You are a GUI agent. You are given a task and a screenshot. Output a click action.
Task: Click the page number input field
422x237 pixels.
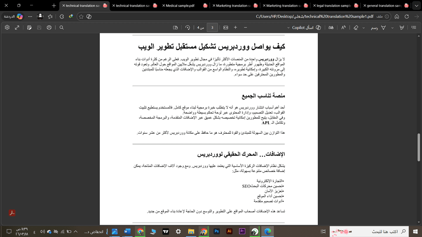212,28
